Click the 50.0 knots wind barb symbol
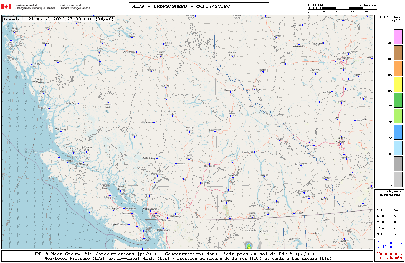The image size is (405, 263). 397,216
